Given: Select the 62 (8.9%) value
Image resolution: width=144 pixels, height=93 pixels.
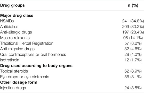Looking at the screenshot, I should click(x=133, y=71).
